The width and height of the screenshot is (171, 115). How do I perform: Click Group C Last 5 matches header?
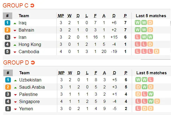(151, 16)
